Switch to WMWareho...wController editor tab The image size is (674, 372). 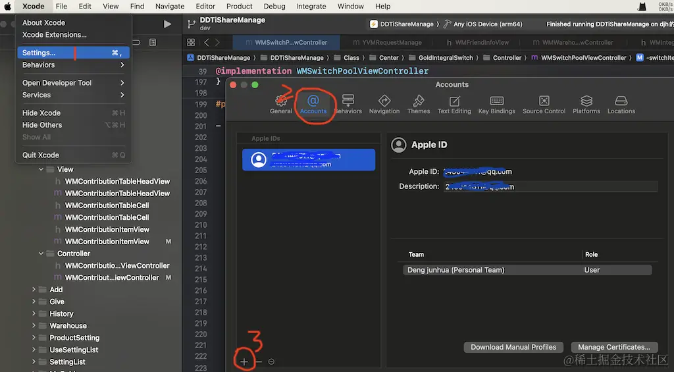573,42
